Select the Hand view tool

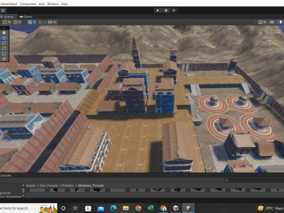click(4, 32)
